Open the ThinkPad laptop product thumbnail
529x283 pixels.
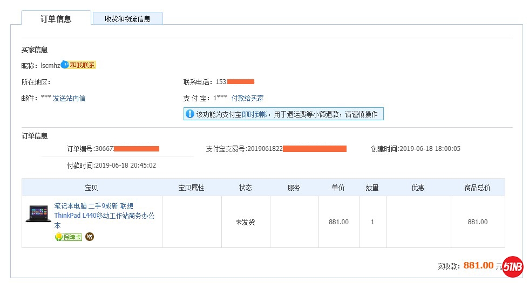coord(38,214)
